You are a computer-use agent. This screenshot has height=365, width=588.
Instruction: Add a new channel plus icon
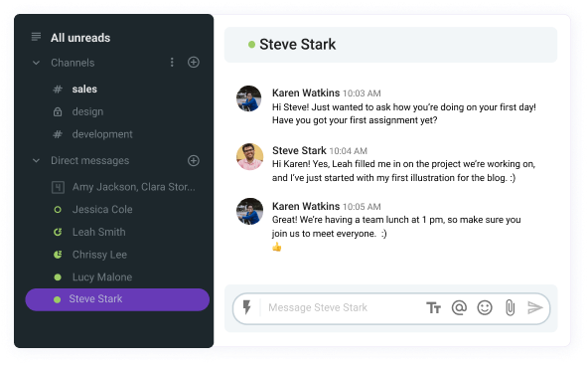pos(194,63)
